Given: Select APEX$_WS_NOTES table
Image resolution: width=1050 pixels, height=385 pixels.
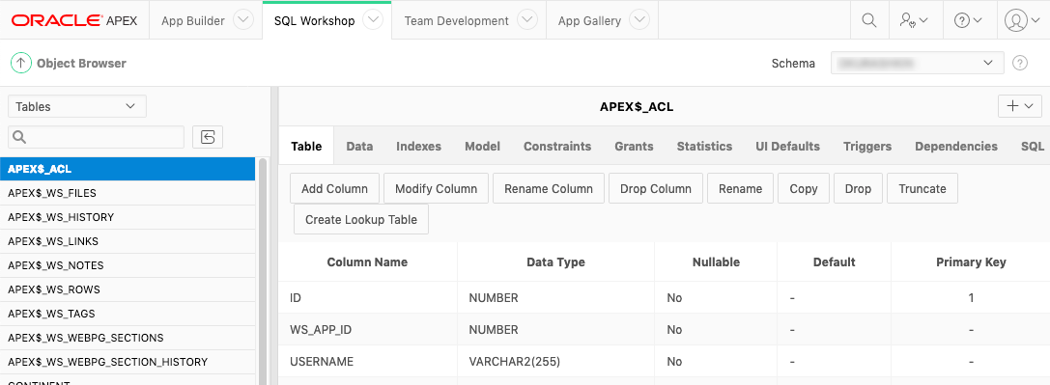Looking at the screenshot, I should [128, 265].
